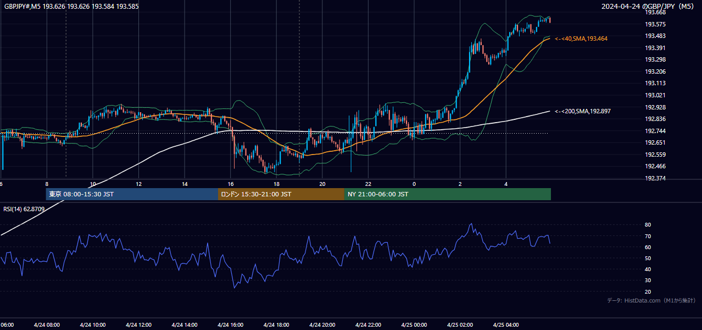
Task: Click the 4/24 08:00 bottom time label
Action: [x=47, y=324]
